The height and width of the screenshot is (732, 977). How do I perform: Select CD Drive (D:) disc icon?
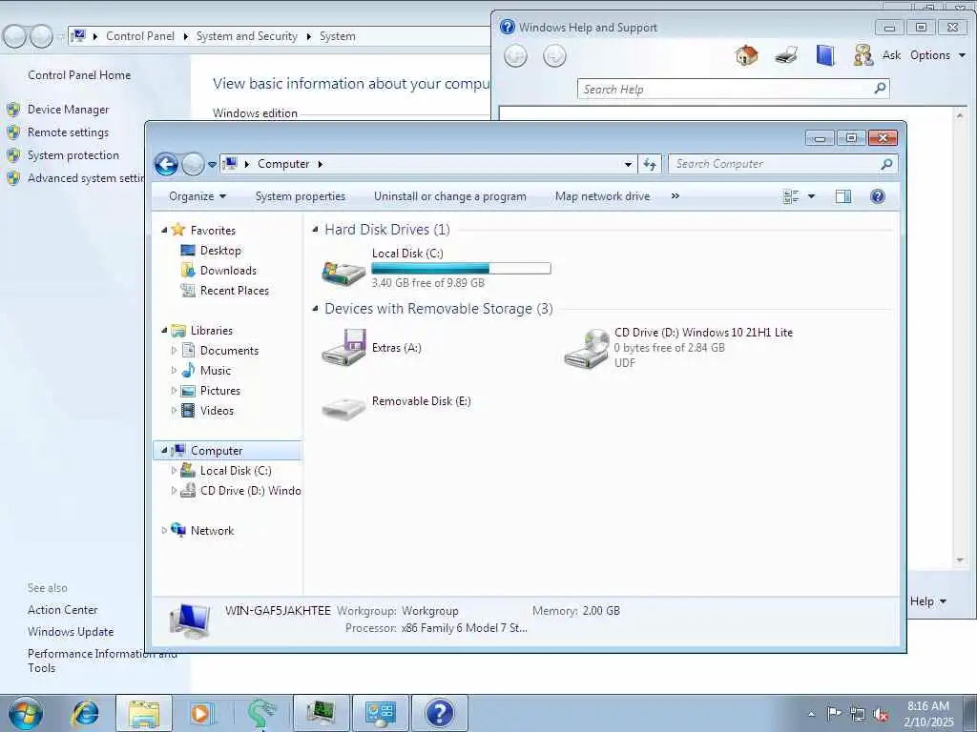(x=587, y=349)
